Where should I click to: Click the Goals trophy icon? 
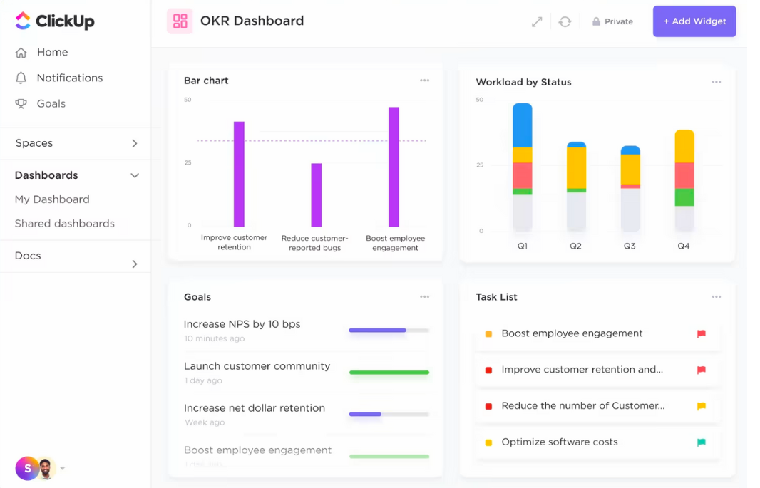click(21, 104)
